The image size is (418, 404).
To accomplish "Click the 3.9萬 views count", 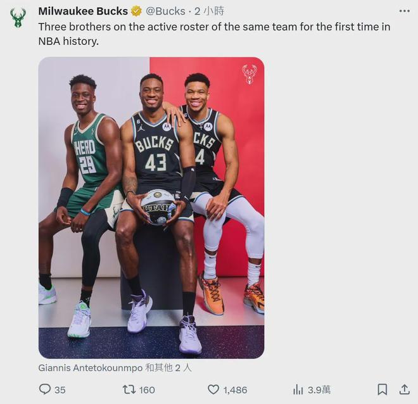I will point(319,389).
